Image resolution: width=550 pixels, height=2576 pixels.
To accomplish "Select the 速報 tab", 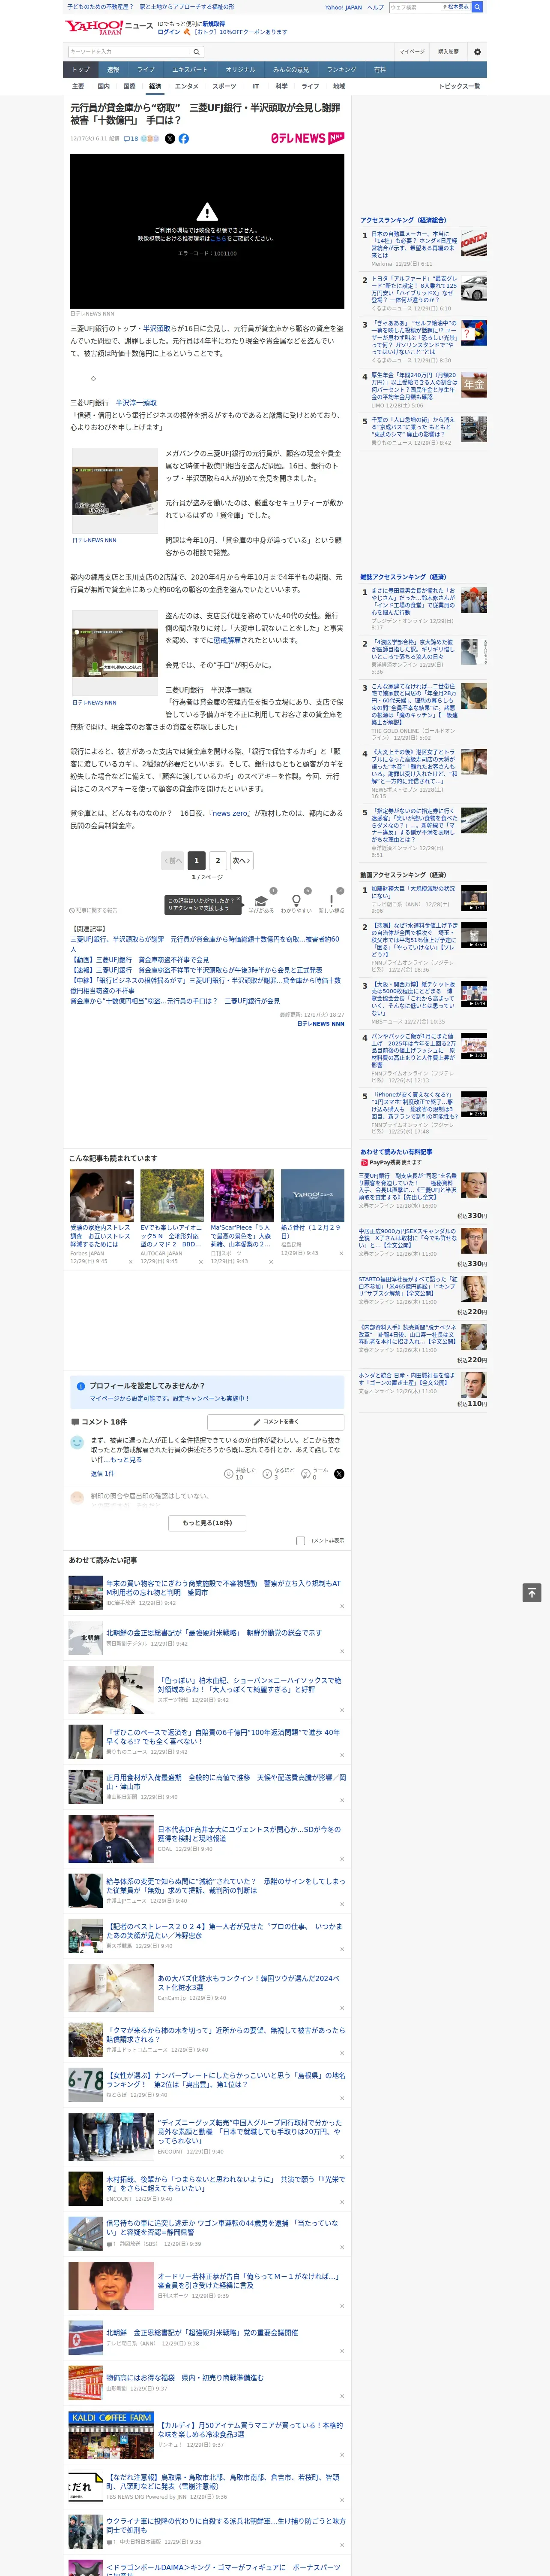I will coord(113,70).
